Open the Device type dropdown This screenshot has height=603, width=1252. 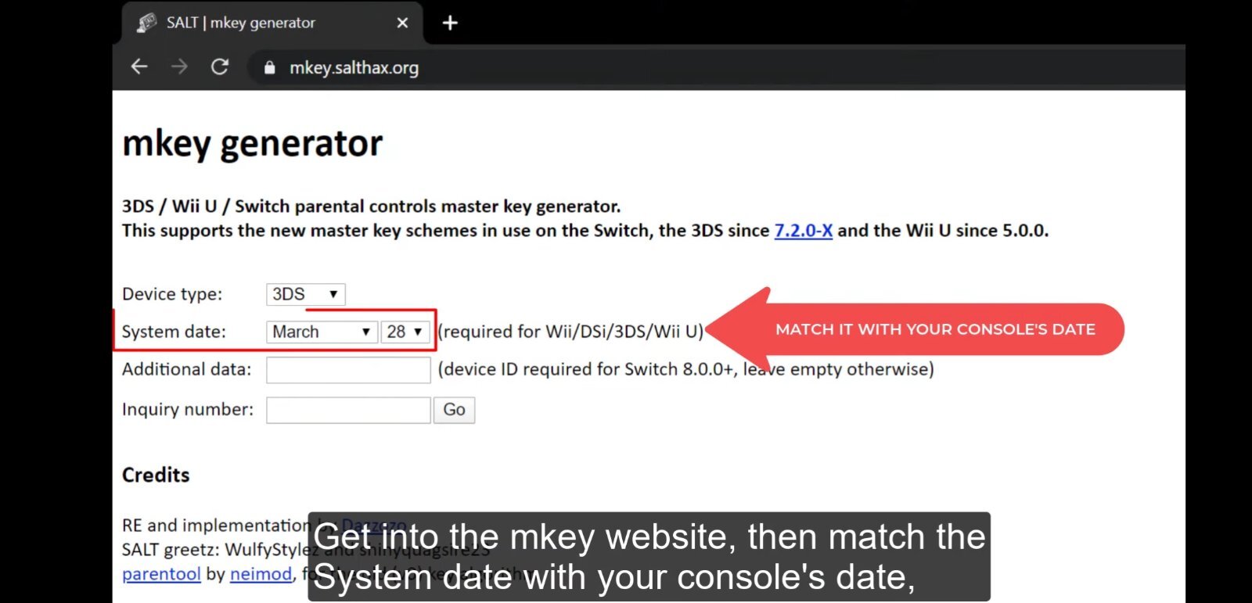[305, 294]
